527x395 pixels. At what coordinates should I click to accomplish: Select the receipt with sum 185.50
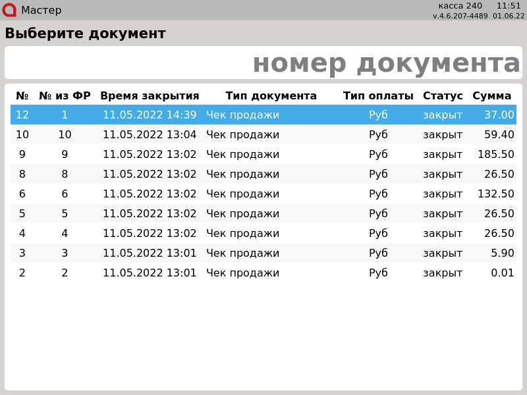263,154
